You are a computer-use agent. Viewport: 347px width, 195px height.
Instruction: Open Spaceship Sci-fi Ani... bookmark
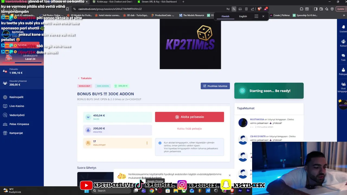(x=305, y=15)
